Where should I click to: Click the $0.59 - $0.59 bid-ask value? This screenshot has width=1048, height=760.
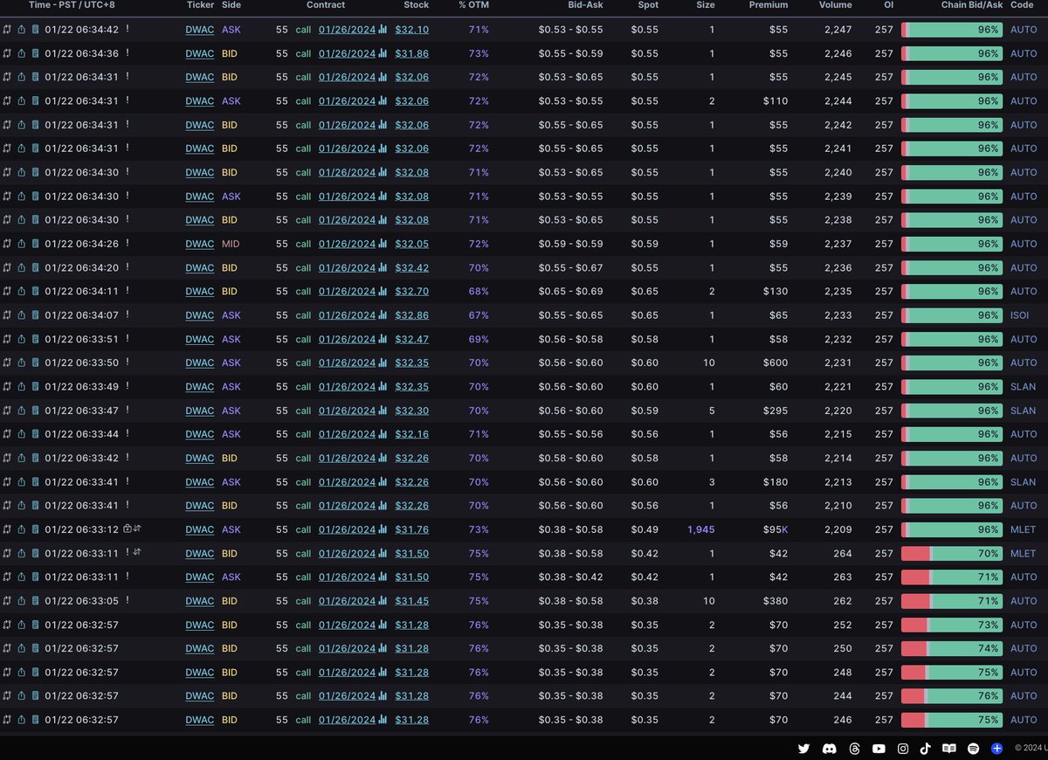[571, 244]
